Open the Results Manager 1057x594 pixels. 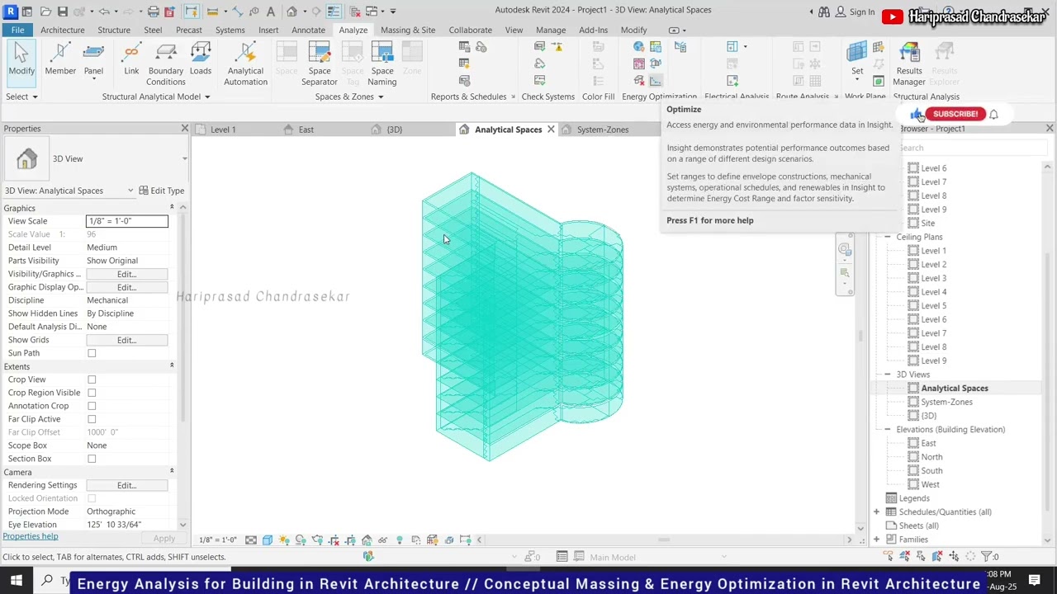(909, 64)
